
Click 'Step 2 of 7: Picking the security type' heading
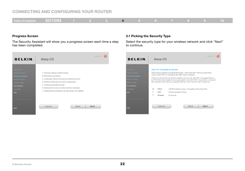165,70
